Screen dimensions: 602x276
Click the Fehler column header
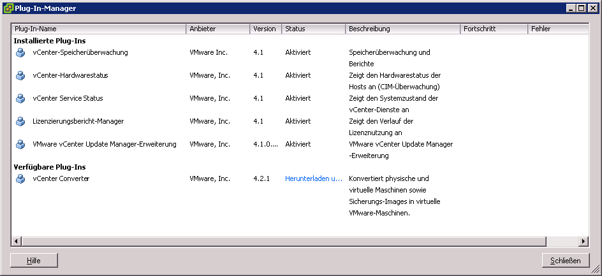pyautogui.click(x=557, y=29)
